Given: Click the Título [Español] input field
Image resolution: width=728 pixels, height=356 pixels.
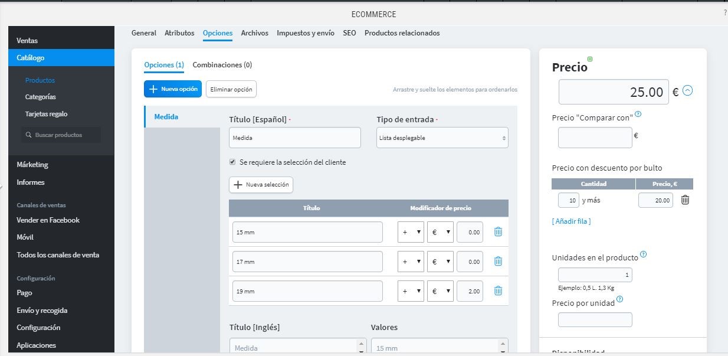Looking at the screenshot, I should click(294, 138).
